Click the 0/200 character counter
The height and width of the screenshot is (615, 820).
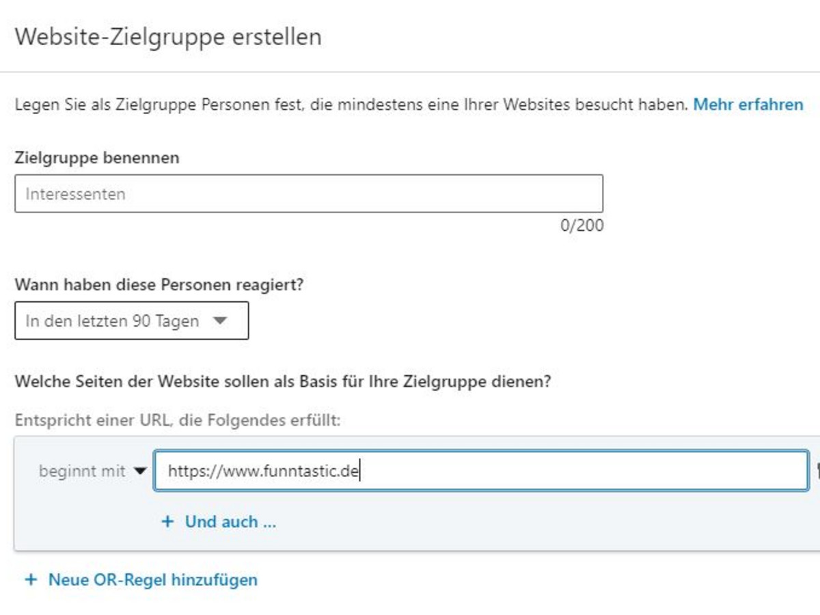pyautogui.click(x=582, y=225)
